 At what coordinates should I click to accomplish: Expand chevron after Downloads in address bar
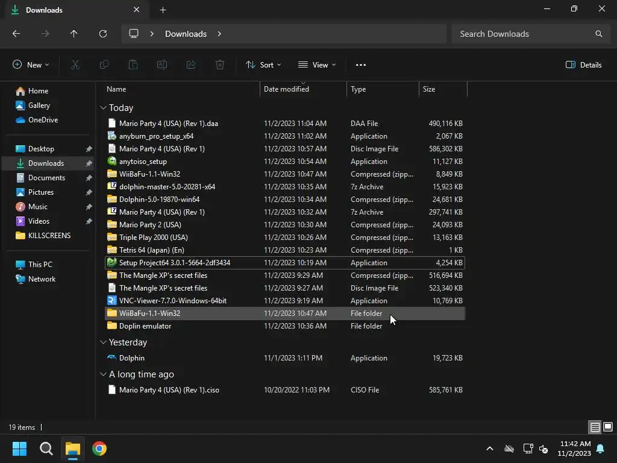219,34
